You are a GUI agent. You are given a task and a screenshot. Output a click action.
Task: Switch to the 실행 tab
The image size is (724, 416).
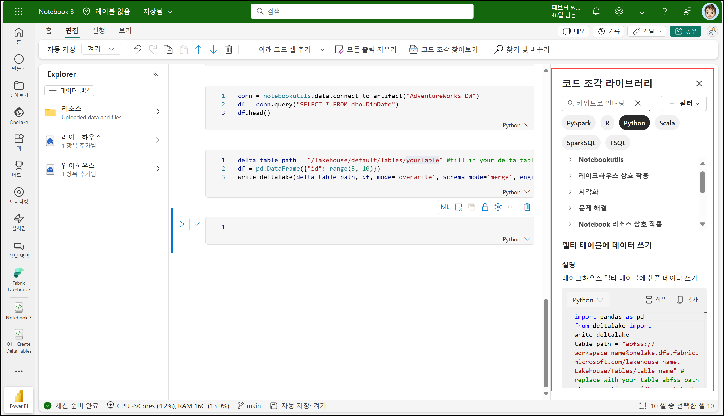(x=98, y=30)
